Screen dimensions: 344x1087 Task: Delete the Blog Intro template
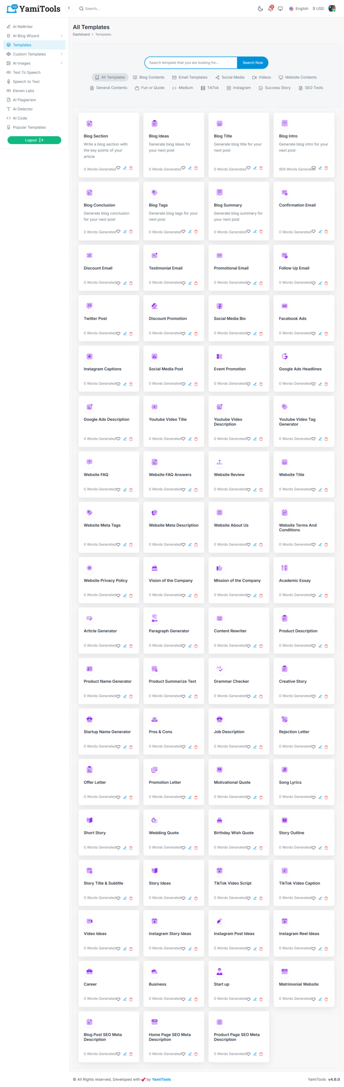coord(326,168)
